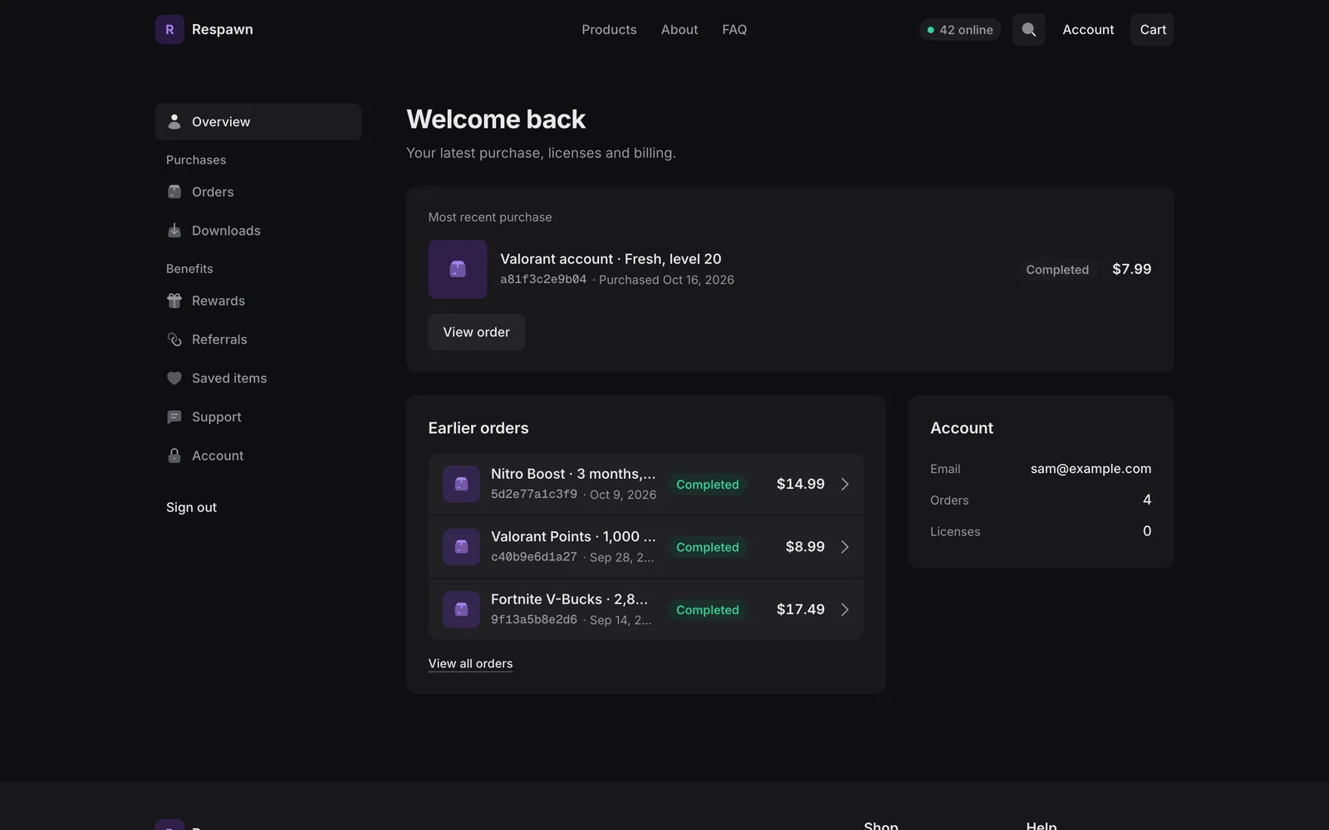This screenshot has height=830, width=1329.
Task: Click the View order button
Action: click(x=476, y=332)
